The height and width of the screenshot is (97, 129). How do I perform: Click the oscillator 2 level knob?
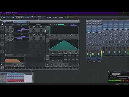[x=9, y=37]
